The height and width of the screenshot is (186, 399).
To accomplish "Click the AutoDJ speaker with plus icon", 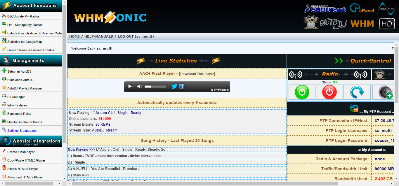I will pyautogui.click(x=386, y=92).
